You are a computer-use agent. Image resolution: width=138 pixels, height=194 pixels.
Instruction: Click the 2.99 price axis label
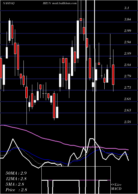pyautogui.click(x=128, y=31)
